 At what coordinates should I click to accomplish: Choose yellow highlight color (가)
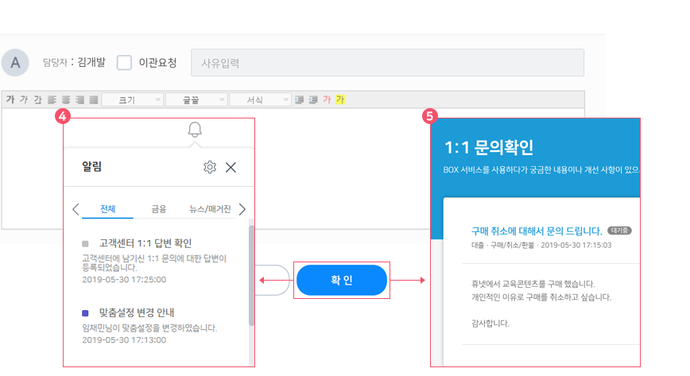click(340, 99)
